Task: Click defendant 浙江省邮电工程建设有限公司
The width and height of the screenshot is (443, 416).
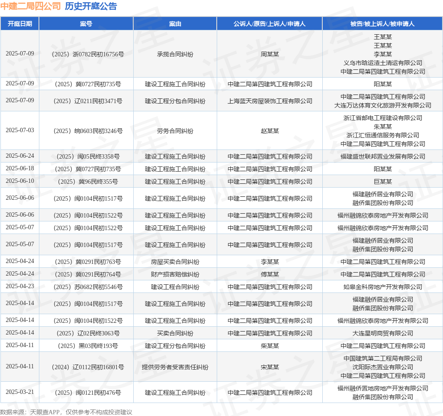Action: [383, 118]
